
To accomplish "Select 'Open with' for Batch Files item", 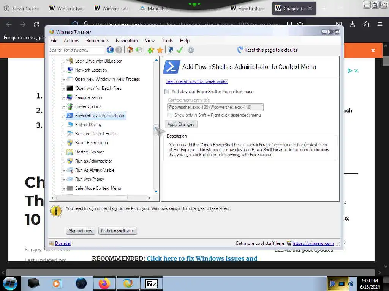I will coord(98,88).
